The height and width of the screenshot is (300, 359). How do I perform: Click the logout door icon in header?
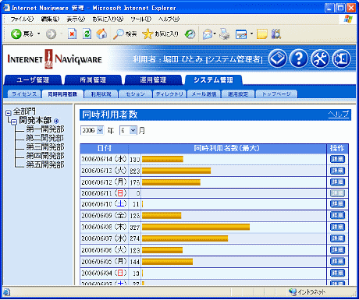(341, 59)
